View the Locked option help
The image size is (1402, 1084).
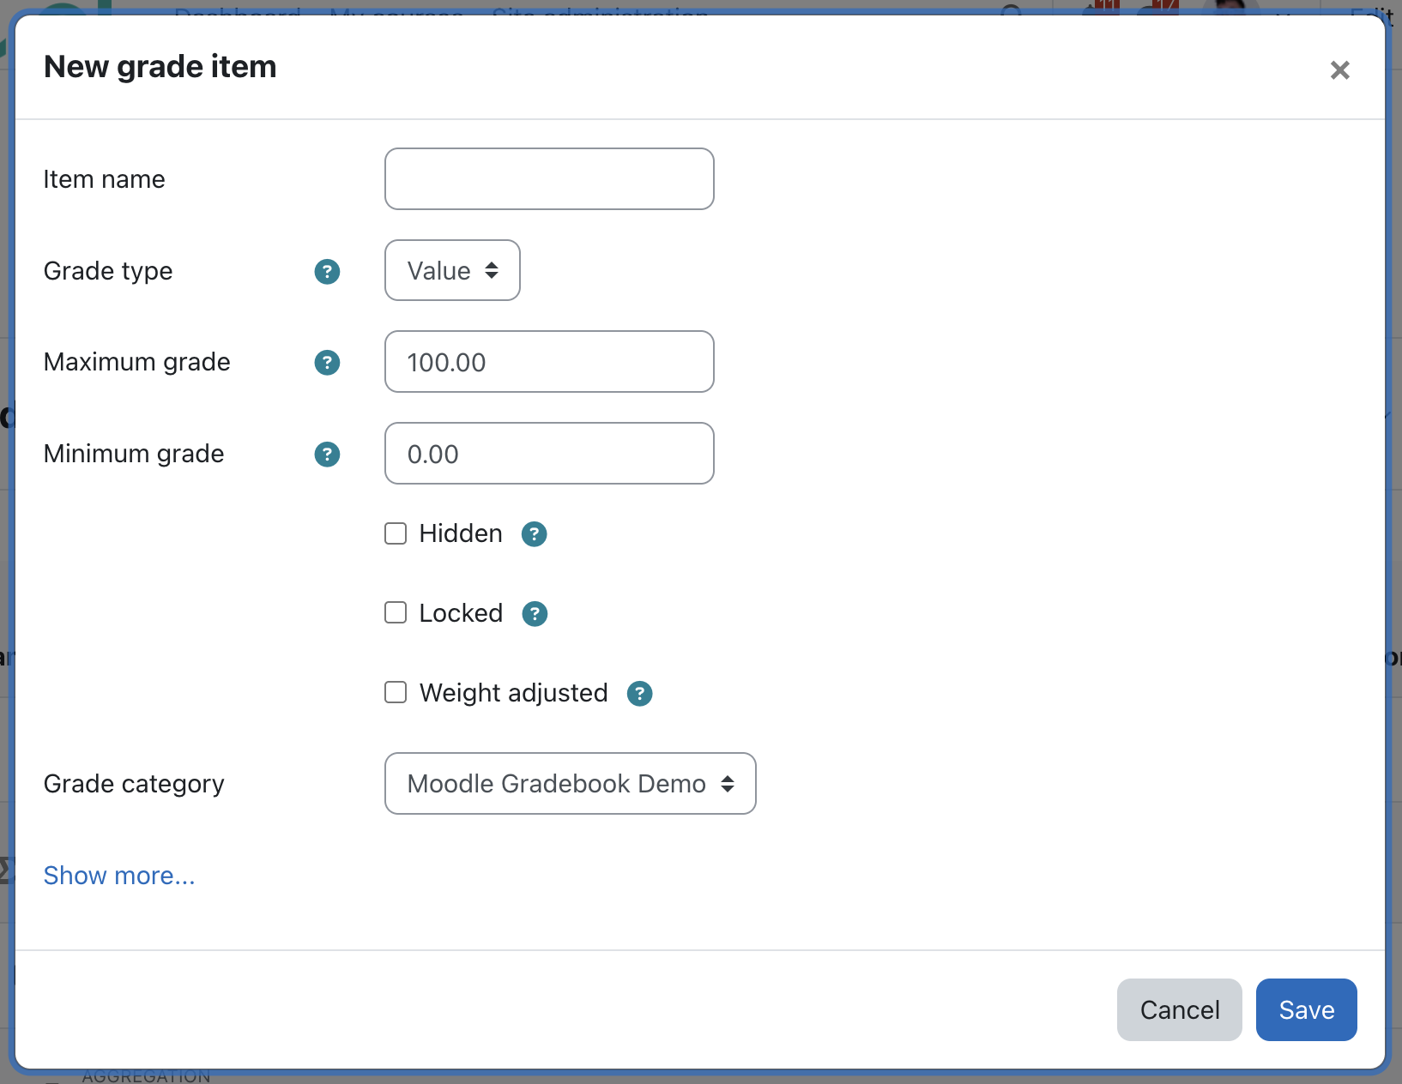[x=535, y=613]
